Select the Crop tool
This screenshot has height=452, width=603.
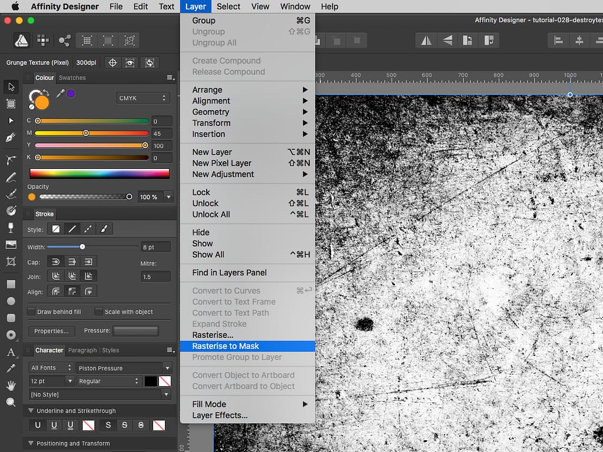pyautogui.click(x=10, y=261)
